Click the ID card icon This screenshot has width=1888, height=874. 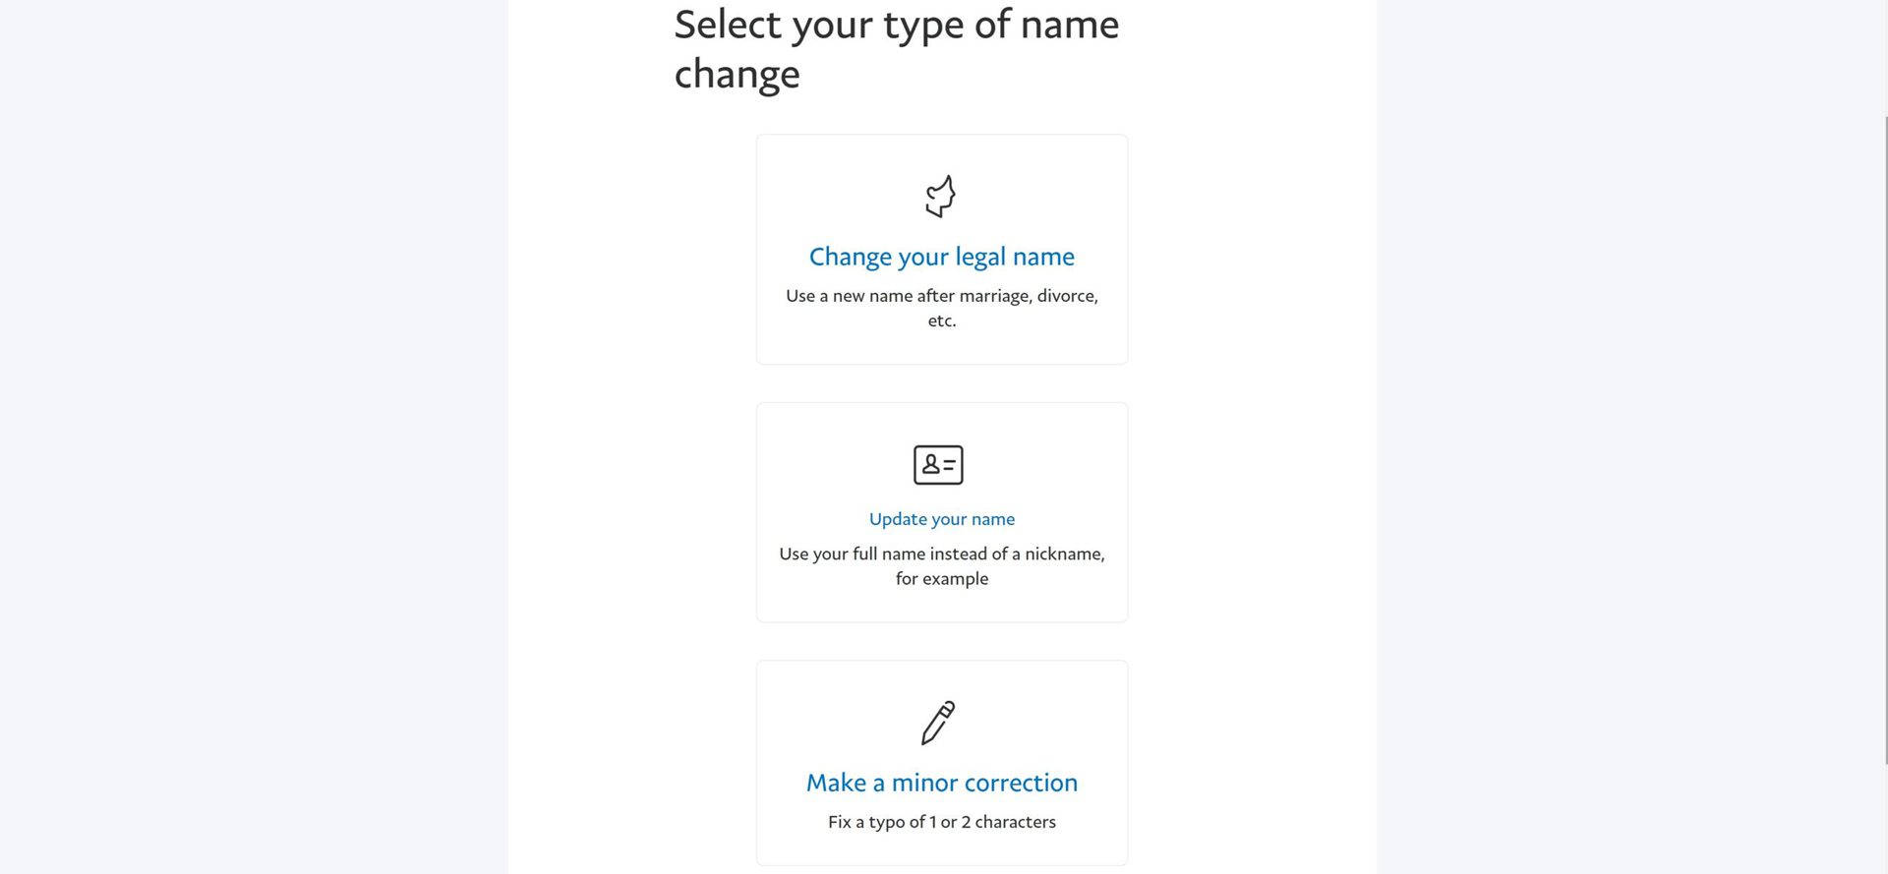click(x=938, y=465)
